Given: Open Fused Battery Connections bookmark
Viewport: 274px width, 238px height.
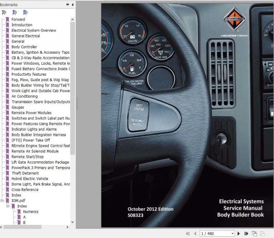Looking at the screenshot, I should 41,69.
